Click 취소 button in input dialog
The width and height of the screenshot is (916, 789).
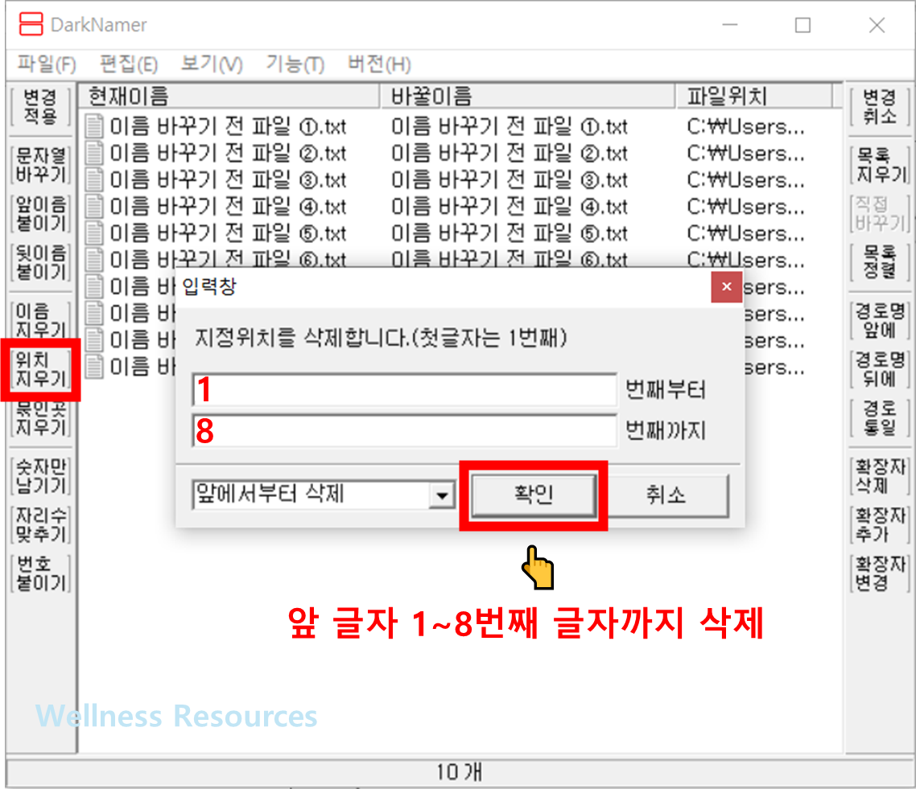click(x=666, y=495)
